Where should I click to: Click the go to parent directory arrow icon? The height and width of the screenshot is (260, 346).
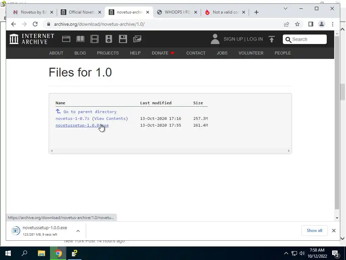tap(58, 111)
